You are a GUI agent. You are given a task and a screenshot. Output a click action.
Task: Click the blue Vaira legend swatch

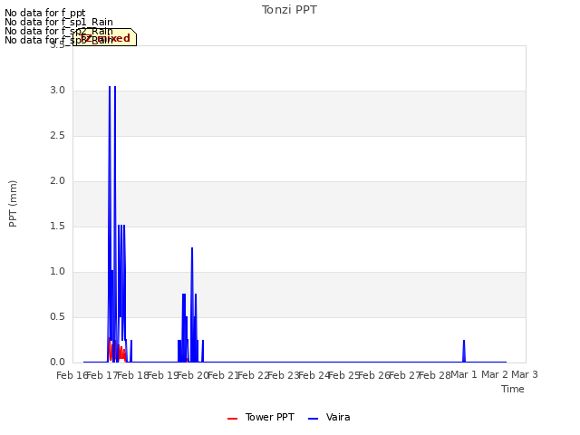(x=313, y=419)
